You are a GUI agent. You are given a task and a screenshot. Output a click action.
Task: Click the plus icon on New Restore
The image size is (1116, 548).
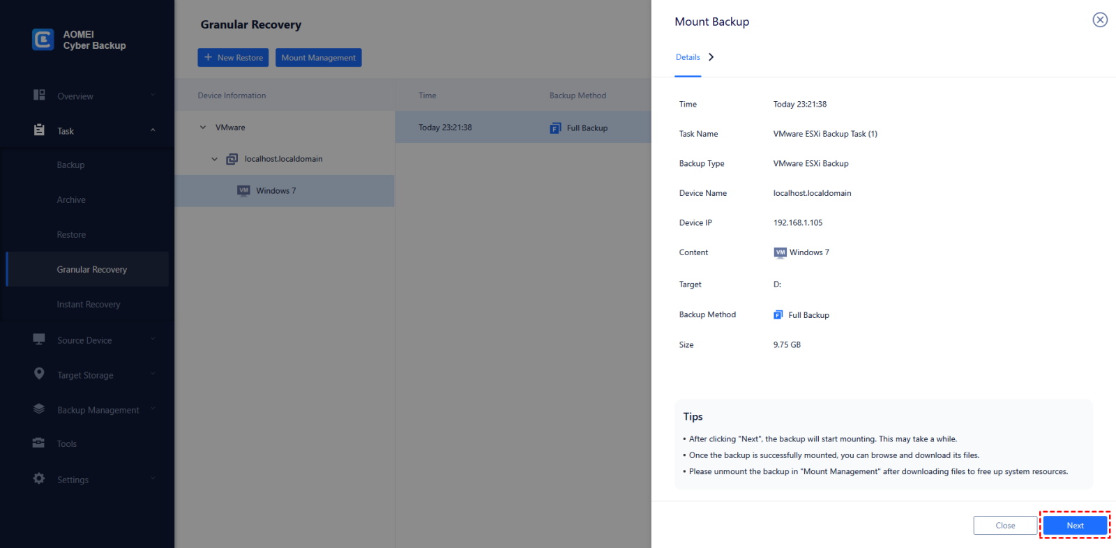[x=208, y=57]
